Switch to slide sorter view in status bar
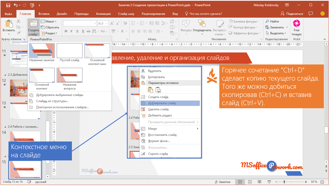Viewport: 330px width, 186px height. 250,182
